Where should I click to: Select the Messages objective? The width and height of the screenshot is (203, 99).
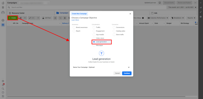tap(94, 45)
